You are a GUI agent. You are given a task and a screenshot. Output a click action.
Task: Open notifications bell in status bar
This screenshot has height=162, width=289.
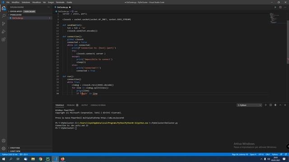(286, 154)
